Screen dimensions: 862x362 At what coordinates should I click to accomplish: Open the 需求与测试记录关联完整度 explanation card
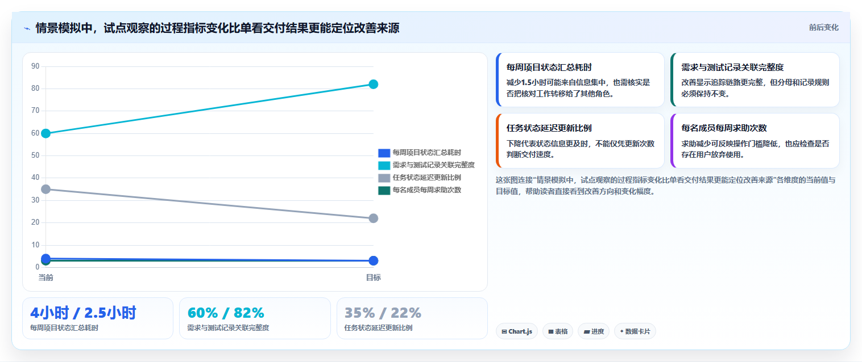(x=755, y=80)
